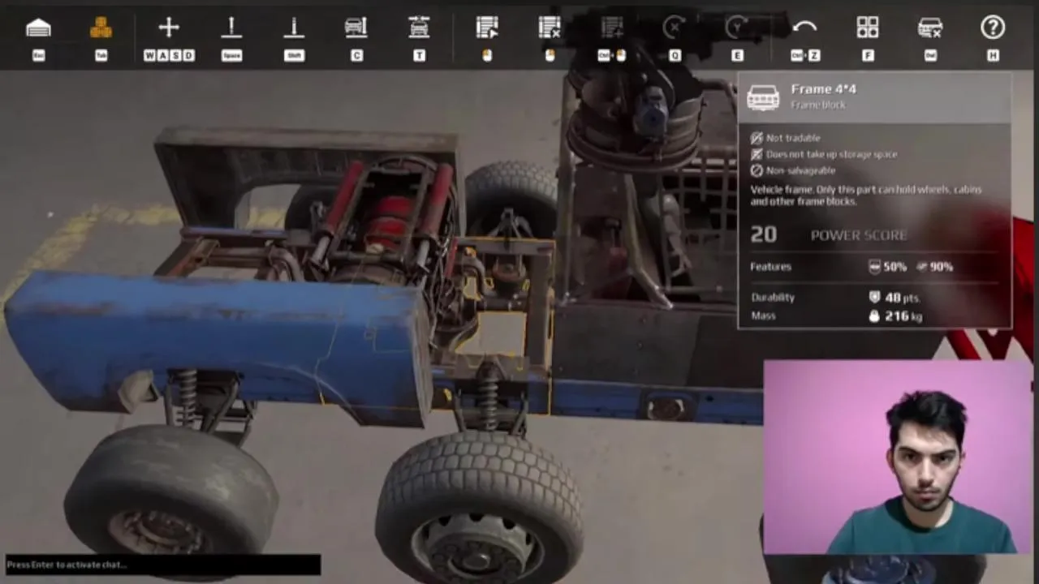Click the chat activation input bar
The height and width of the screenshot is (584, 1039).
(x=162, y=565)
